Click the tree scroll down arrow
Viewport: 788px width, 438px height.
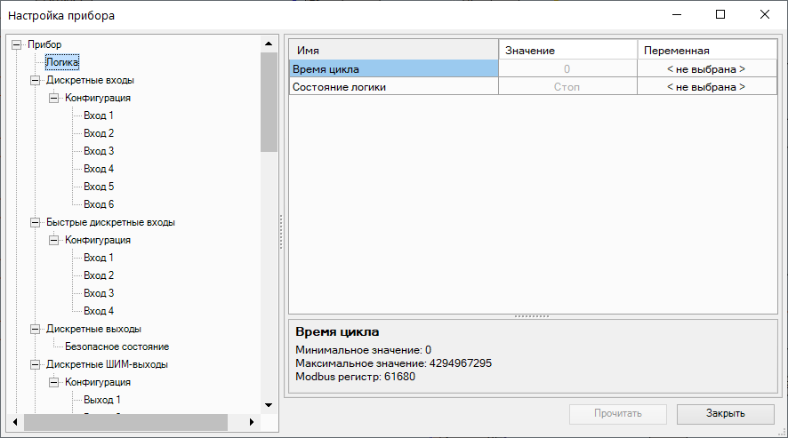(269, 405)
